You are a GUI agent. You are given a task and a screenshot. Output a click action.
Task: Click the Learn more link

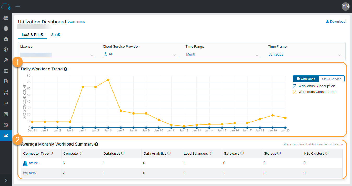(x=76, y=21)
